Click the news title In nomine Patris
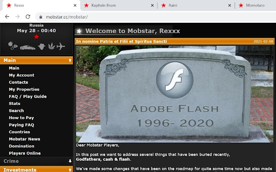 (x=121, y=41)
